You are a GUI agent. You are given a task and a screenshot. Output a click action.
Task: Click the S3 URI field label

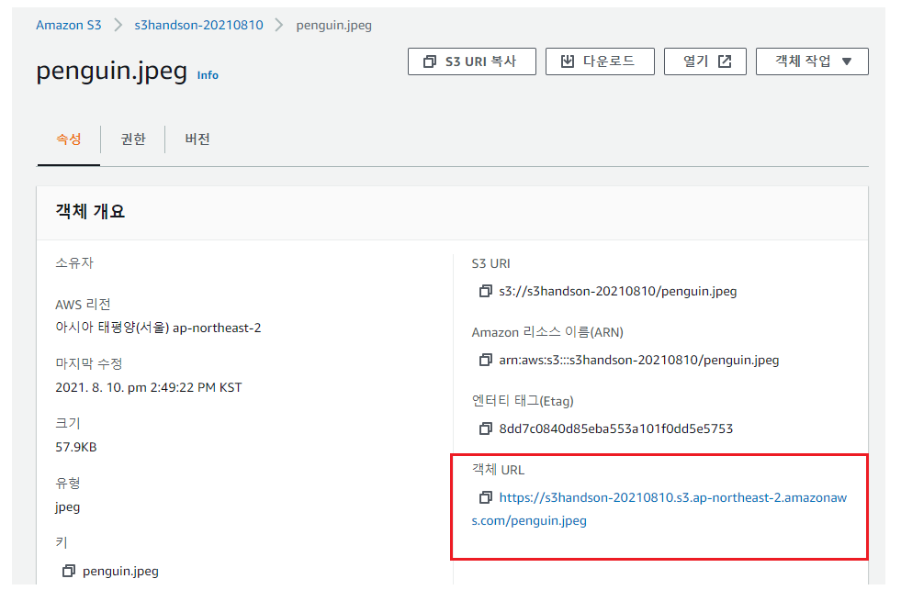click(x=490, y=263)
